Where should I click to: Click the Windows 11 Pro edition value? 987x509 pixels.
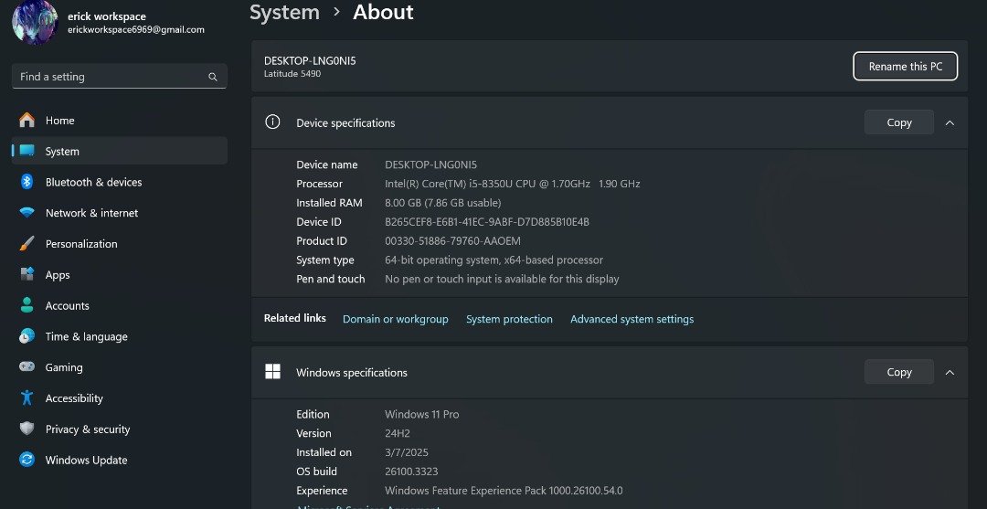click(x=421, y=414)
